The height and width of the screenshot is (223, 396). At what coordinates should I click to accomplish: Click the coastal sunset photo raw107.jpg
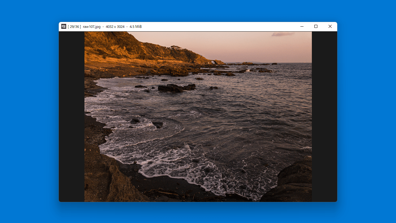tap(198, 117)
